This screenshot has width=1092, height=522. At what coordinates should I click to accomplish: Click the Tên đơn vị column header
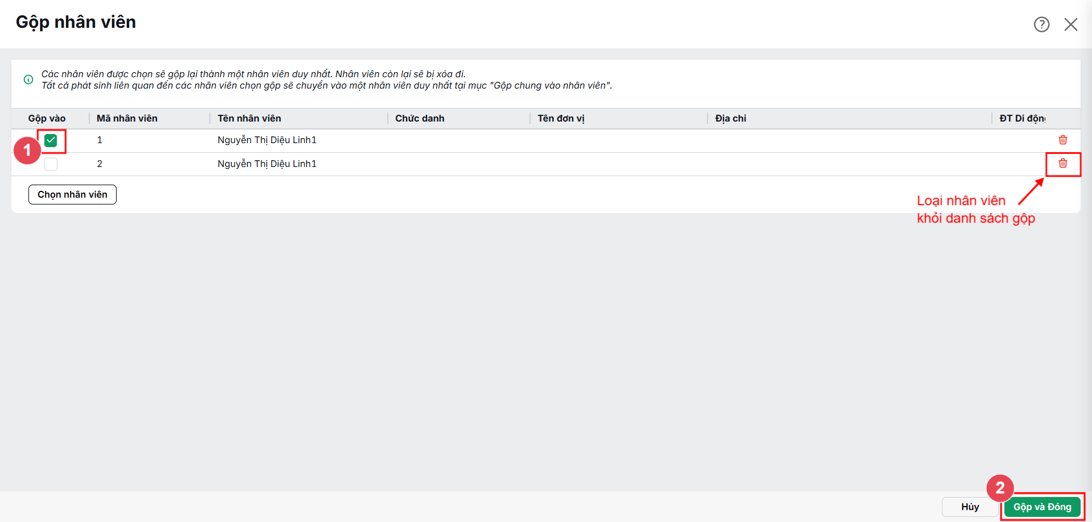pyautogui.click(x=561, y=118)
